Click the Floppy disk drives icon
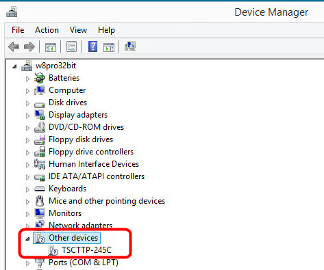 40,139
